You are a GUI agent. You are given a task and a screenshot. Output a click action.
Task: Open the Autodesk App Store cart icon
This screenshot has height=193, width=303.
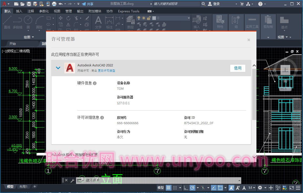(x=242, y=4)
